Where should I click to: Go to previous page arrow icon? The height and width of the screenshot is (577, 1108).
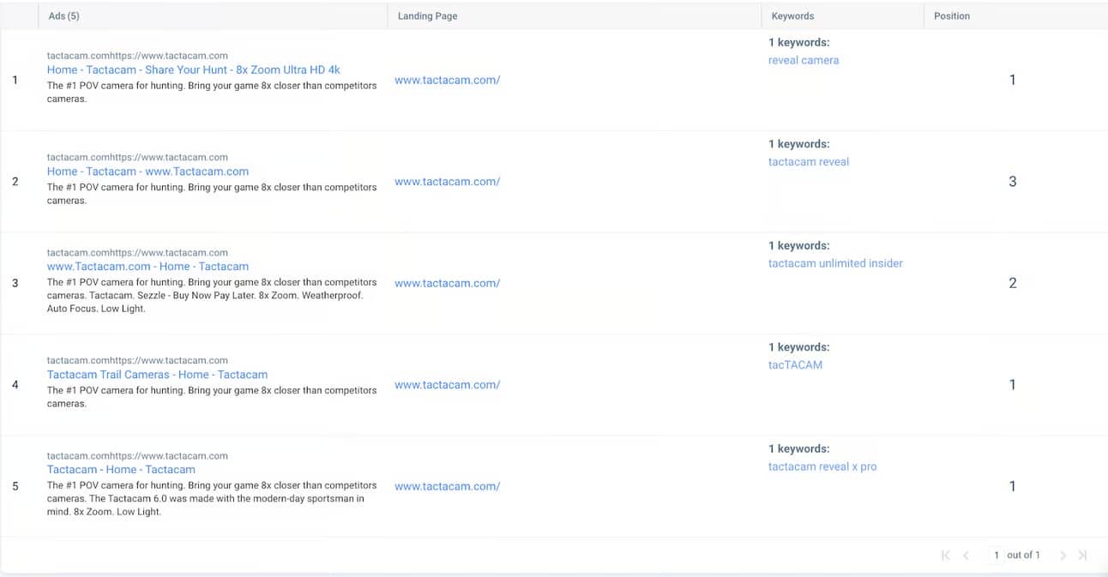(966, 556)
